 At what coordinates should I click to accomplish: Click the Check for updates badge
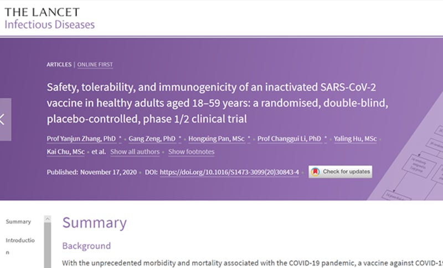pos(341,172)
